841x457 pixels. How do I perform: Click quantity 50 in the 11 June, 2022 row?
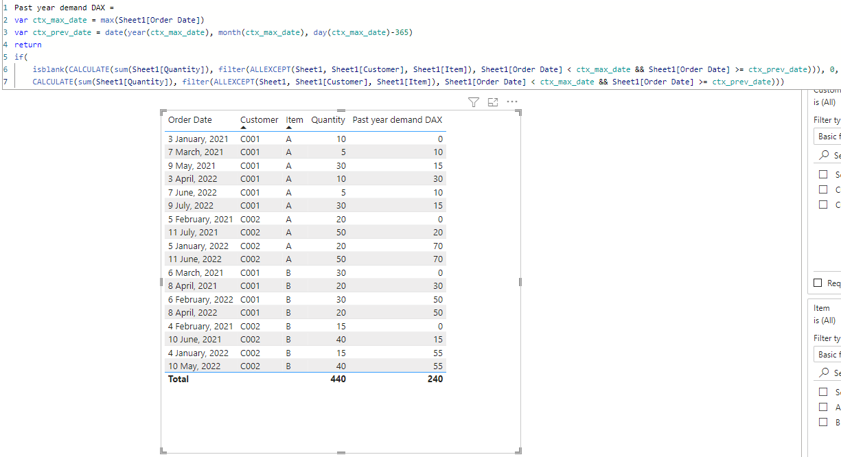(341, 259)
